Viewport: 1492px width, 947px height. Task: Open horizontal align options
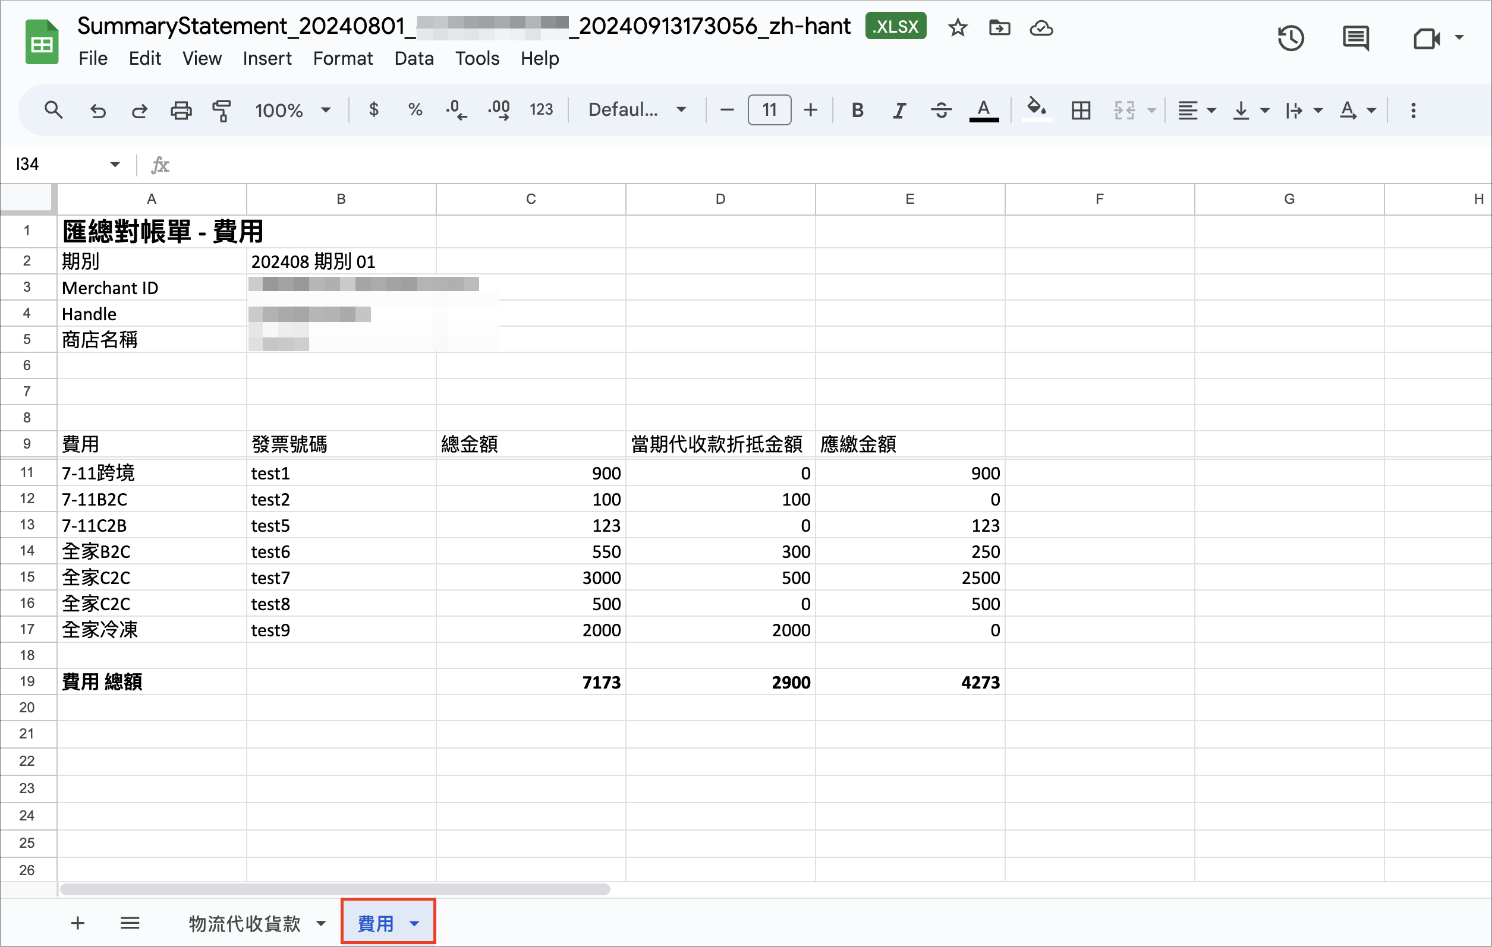[x=1197, y=111]
